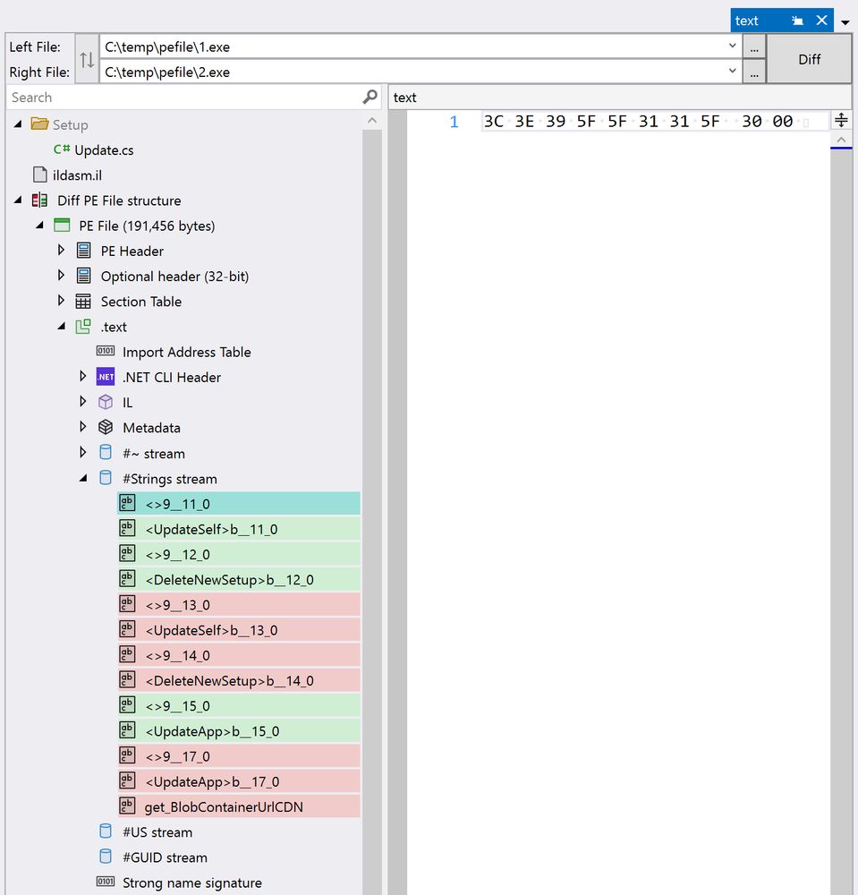Expand the PE Header tree node
This screenshot has height=895, width=858.
coord(61,251)
